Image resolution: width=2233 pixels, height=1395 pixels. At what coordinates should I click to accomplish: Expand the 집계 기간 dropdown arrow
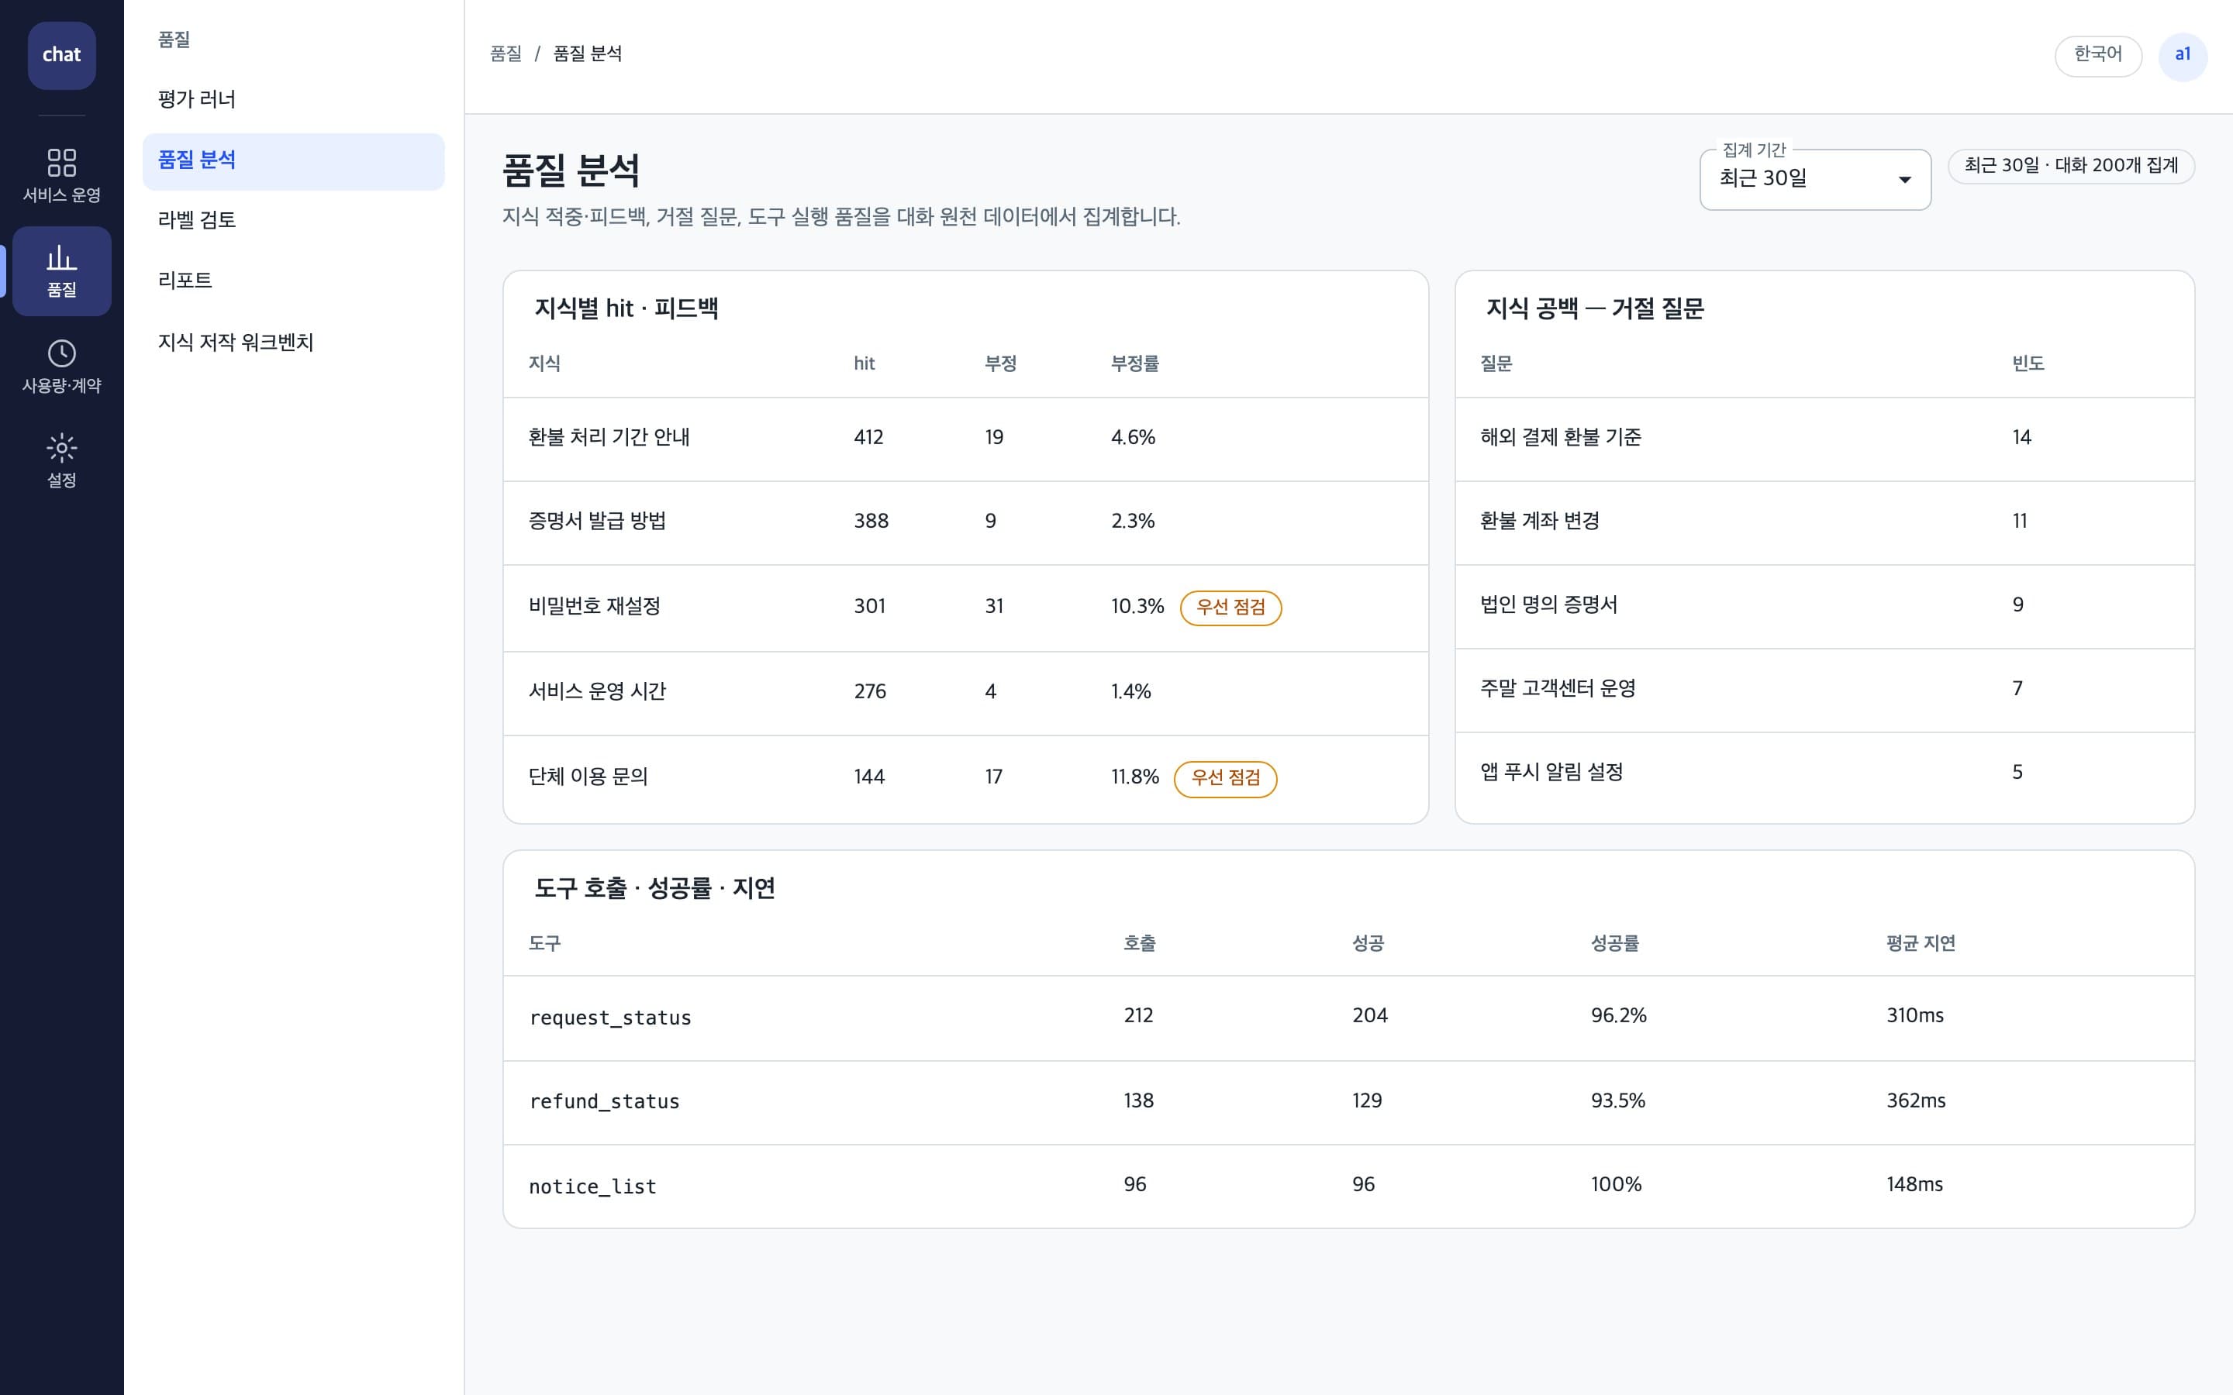coord(1904,180)
